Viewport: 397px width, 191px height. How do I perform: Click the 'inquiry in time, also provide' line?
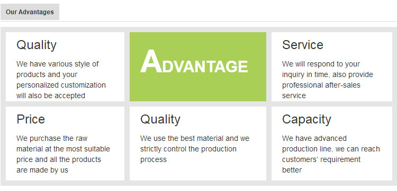click(x=328, y=75)
